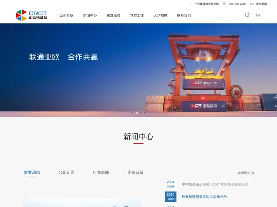Image resolution: width=277 pixels, height=207 pixels.
Task: Open the 新闻中心 navigation menu
Action: coord(90,15)
